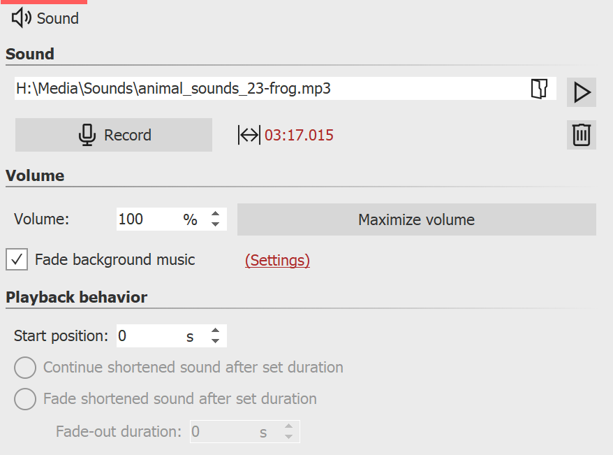Open the fade Settings link

277,260
